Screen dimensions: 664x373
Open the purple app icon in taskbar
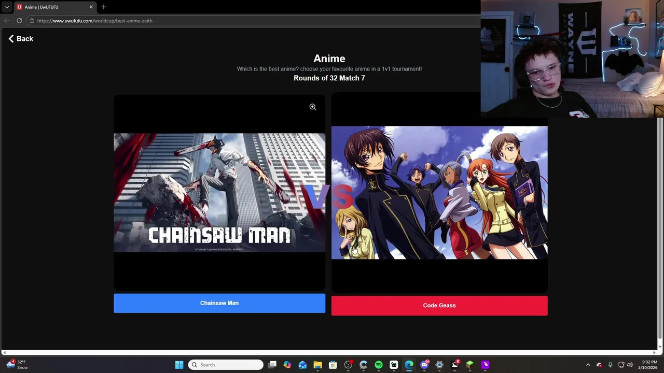(x=485, y=365)
